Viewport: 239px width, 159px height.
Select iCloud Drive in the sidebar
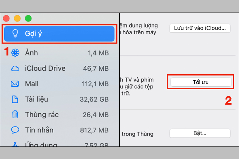tap(60, 68)
